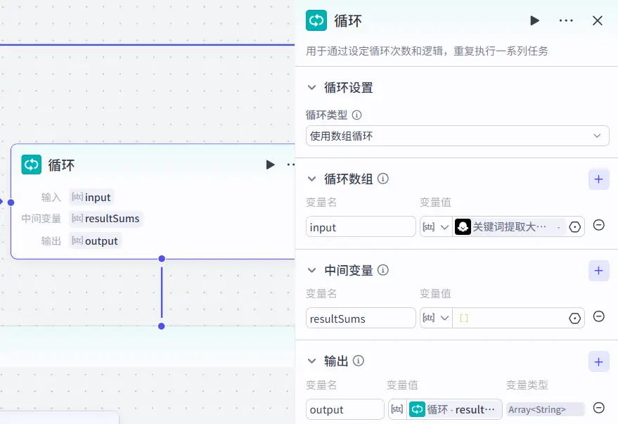Image resolution: width=618 pixels, height=424 pixels.
Task: Click the play icon on the canvas 循环 node
Action: tap(270, 165)
